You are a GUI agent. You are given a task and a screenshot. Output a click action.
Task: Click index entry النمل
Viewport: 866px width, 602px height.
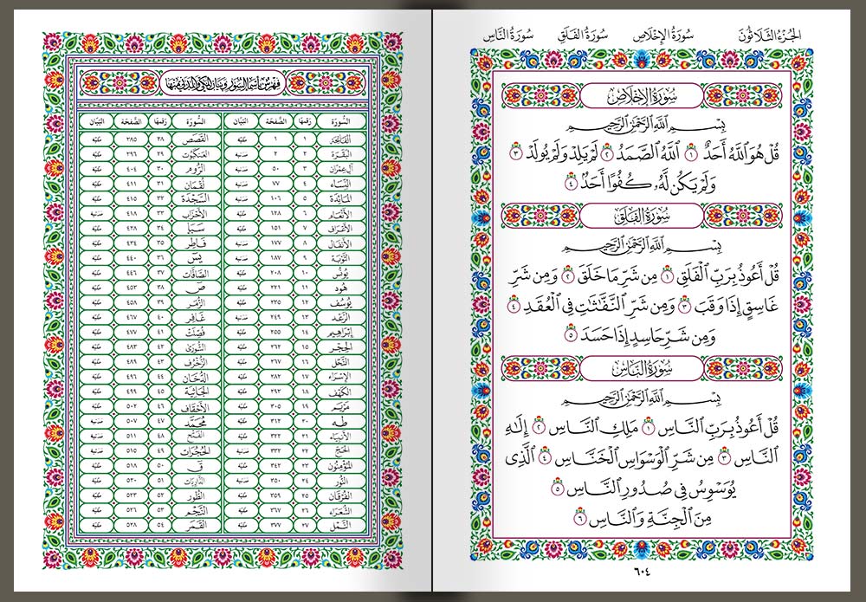[341, 527]
